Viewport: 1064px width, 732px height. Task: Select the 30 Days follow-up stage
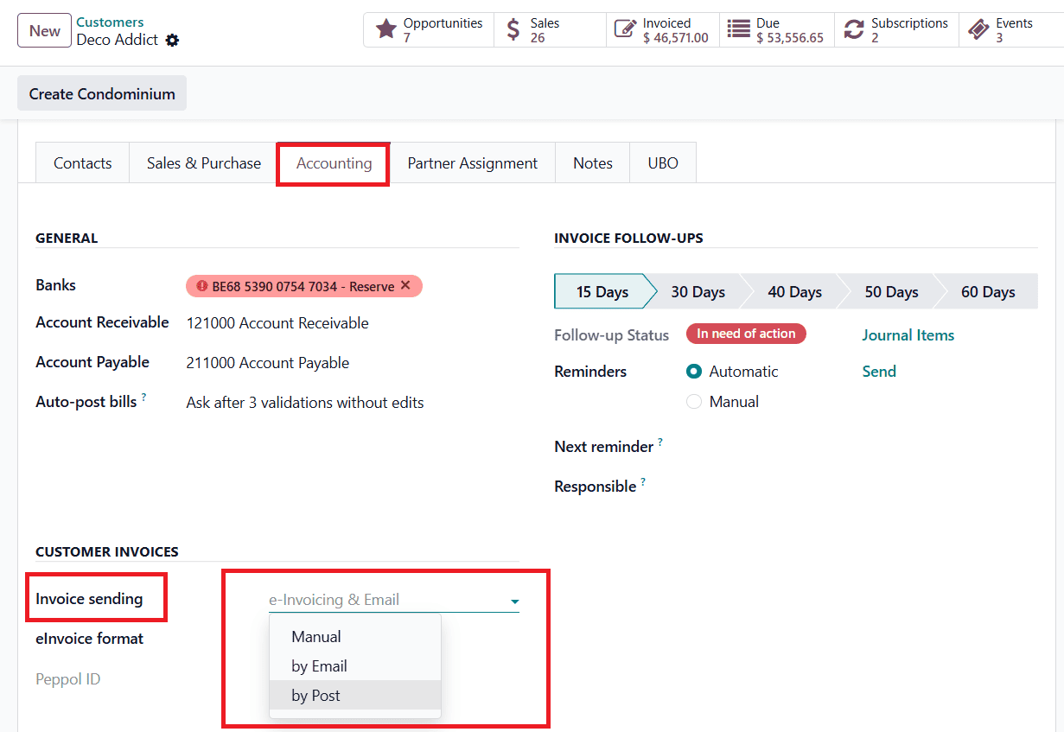(x=697, y=291)
